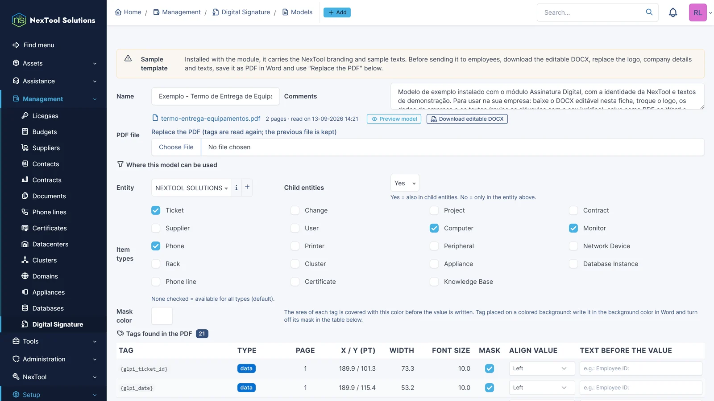Open the notifications bell icon
The image size is (714, 401).
[673, 12]
